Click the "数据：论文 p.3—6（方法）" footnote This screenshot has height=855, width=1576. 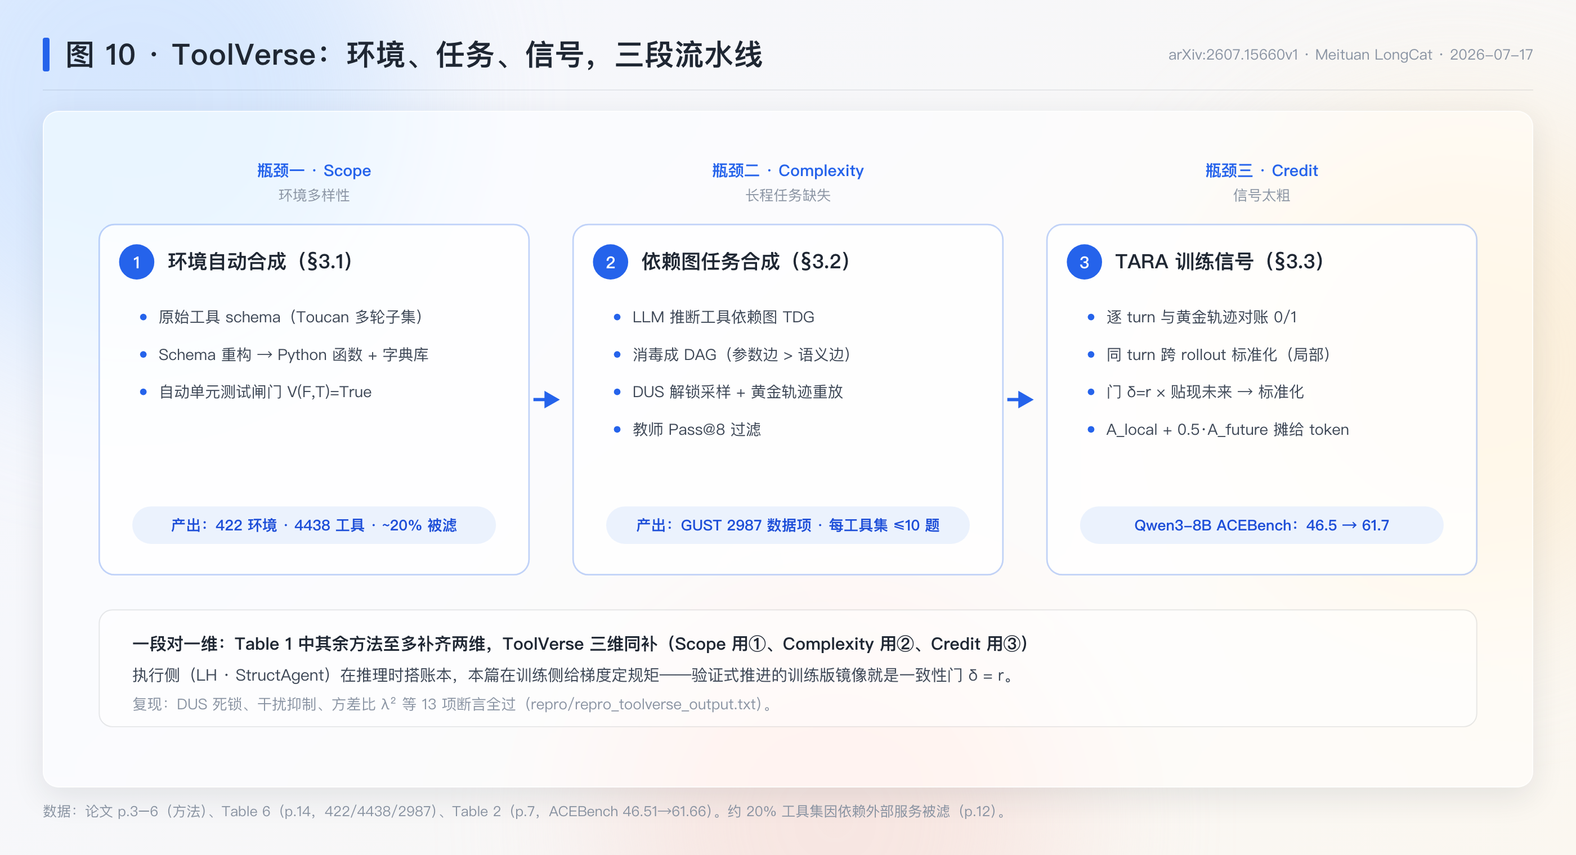click(x=526, y=811)
